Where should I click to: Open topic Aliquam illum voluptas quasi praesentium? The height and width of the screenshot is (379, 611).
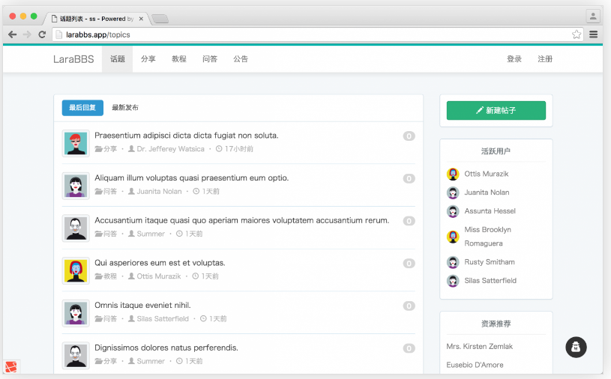click(192, 178)
